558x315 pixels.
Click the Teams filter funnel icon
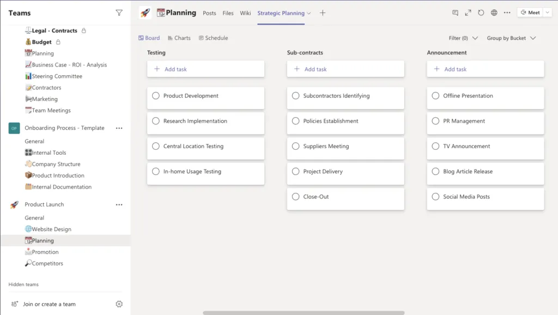tap(119, 13)
